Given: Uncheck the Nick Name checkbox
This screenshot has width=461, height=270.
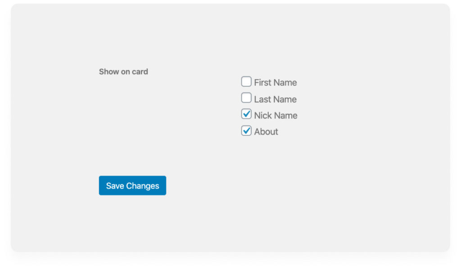Looking at the screenshot, I should click(246, 114).
